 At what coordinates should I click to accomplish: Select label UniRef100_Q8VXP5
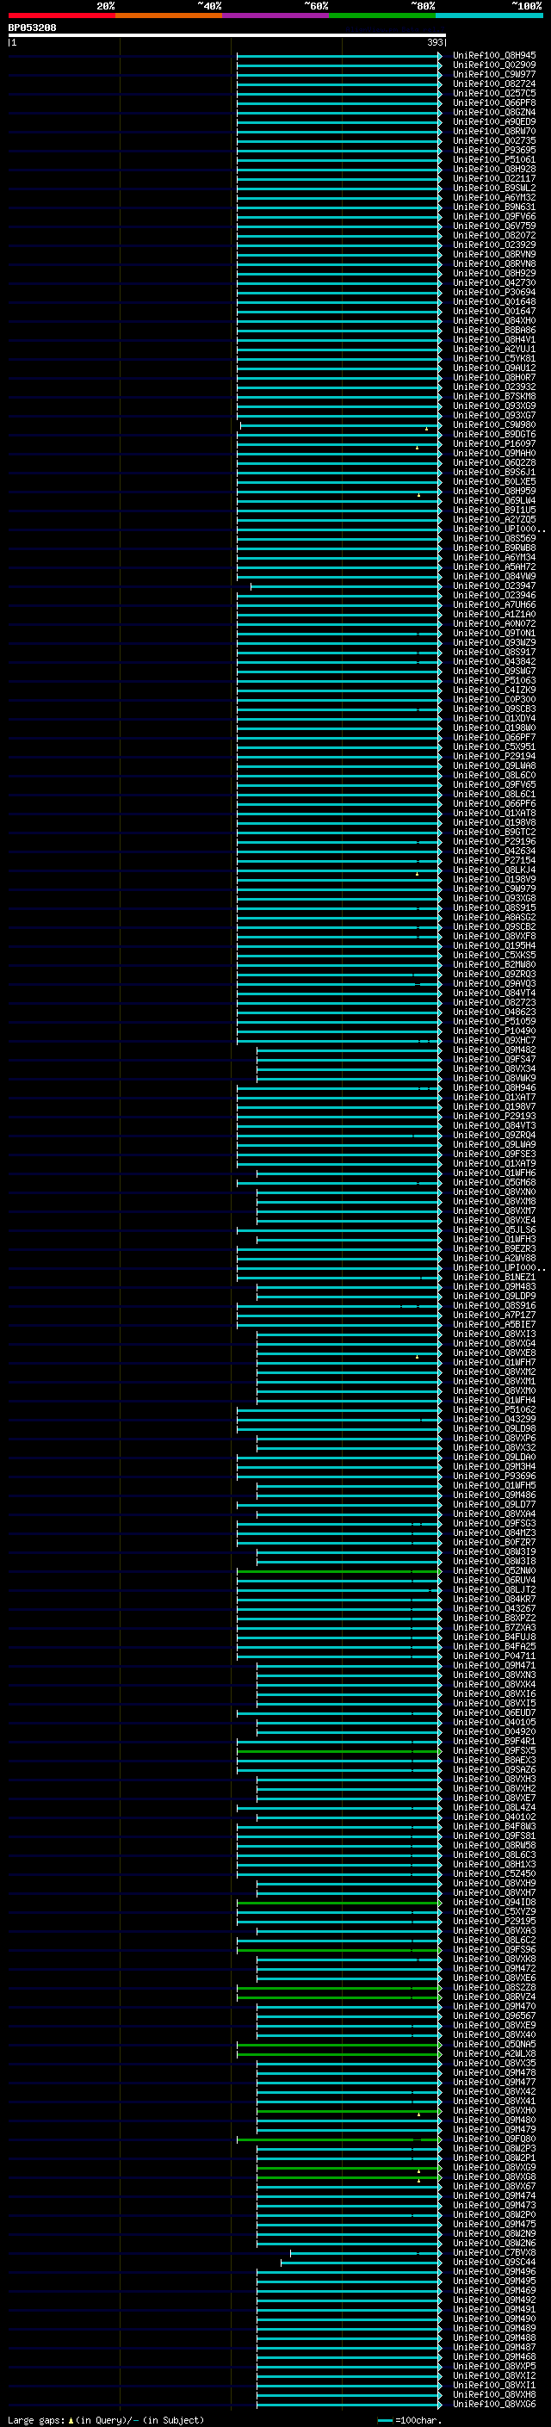[x=494, y=2366]
